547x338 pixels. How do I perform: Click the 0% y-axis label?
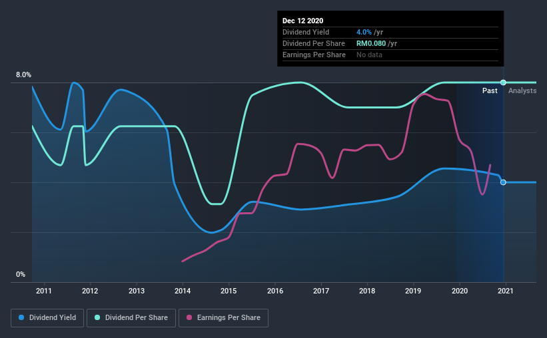point(21,275)
